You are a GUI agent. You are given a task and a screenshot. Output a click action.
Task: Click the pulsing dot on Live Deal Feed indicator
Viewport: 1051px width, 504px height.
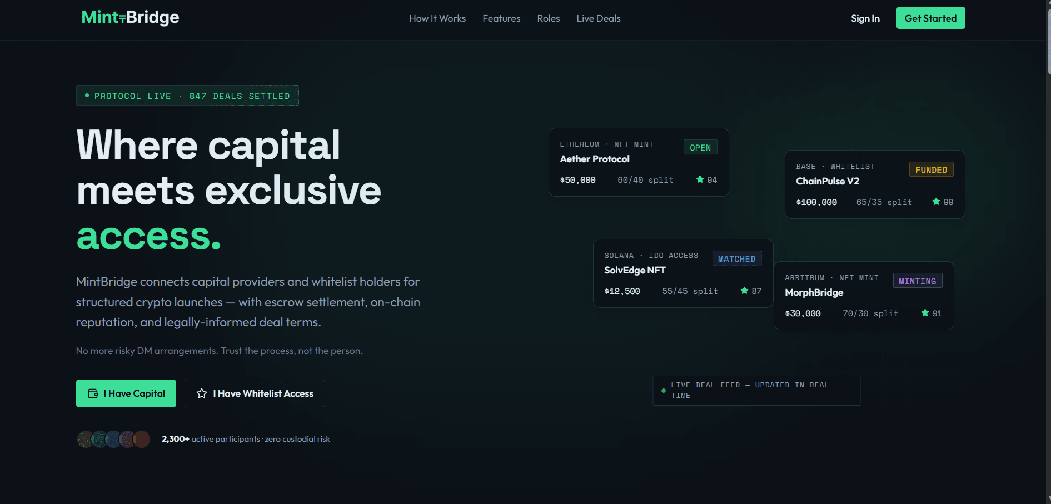663,391
